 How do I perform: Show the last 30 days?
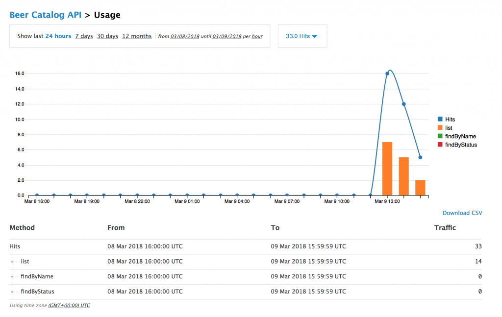tap(107, 36)
